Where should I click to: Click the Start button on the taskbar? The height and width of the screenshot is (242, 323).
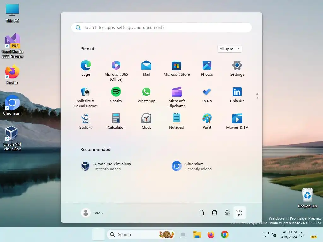click(98, 234)
